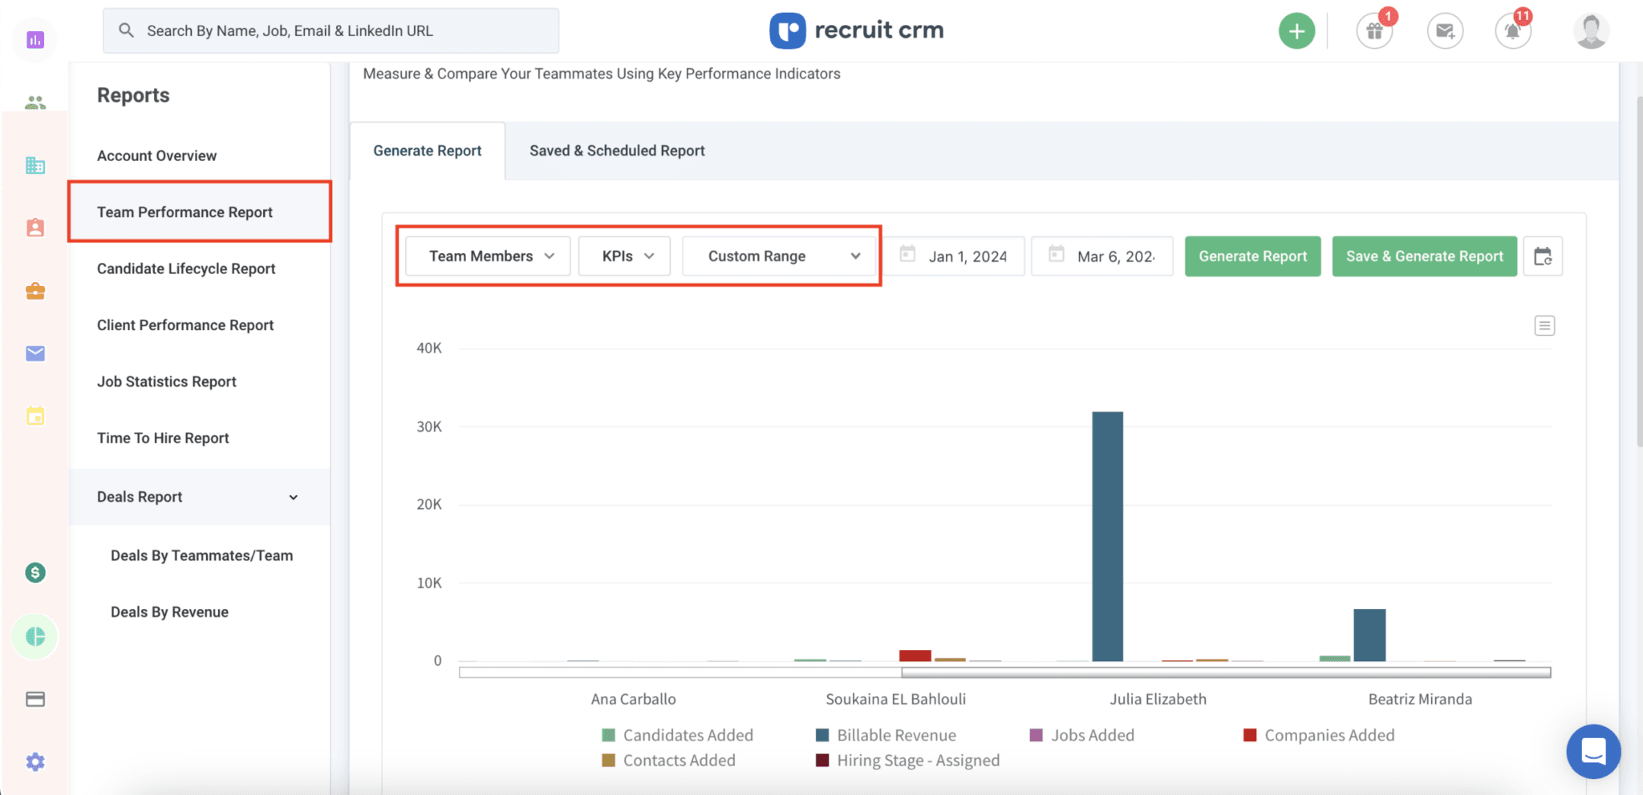Toggle Companies Added legend series

pos(1329,735)
